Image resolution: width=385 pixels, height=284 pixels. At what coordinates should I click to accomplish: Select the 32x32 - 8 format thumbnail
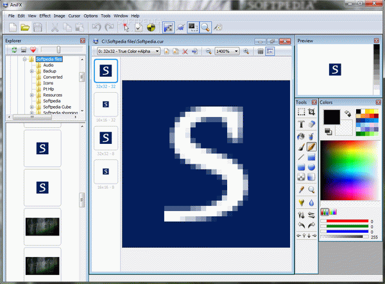click(106, 138)
